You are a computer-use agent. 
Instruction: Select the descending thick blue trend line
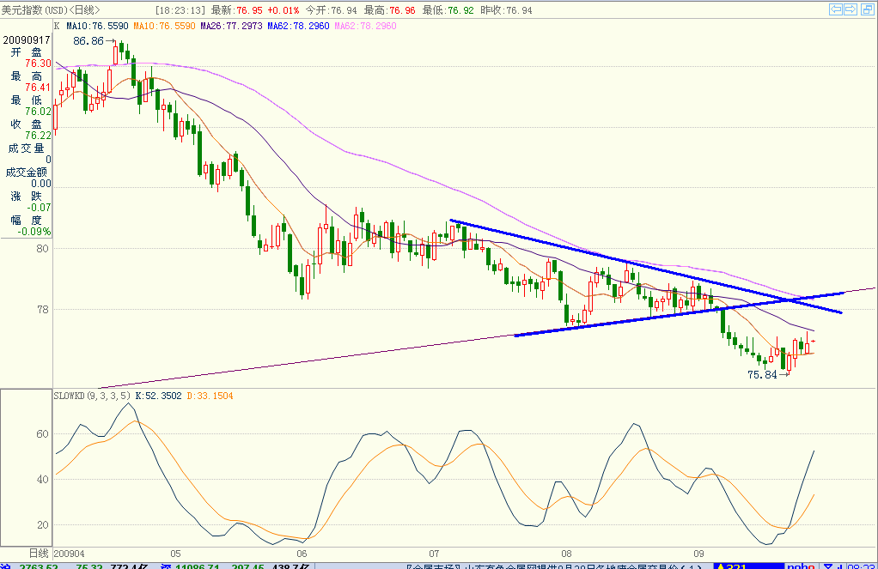[646, 266]
